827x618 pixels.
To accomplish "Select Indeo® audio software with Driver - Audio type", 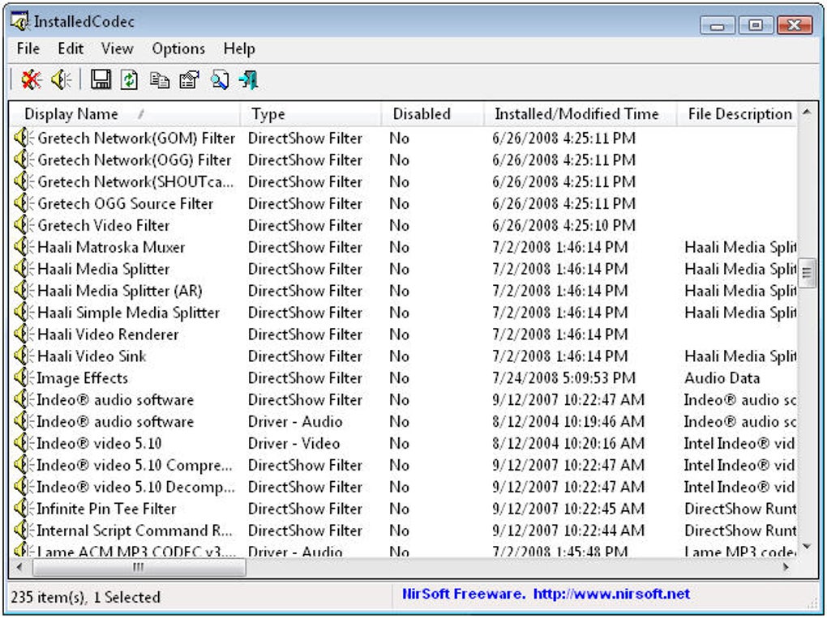I will coord(115,421).
